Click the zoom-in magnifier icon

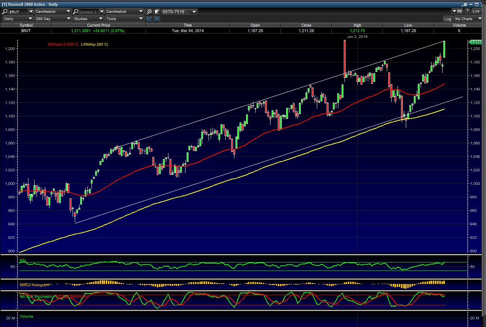coord(149,12)
